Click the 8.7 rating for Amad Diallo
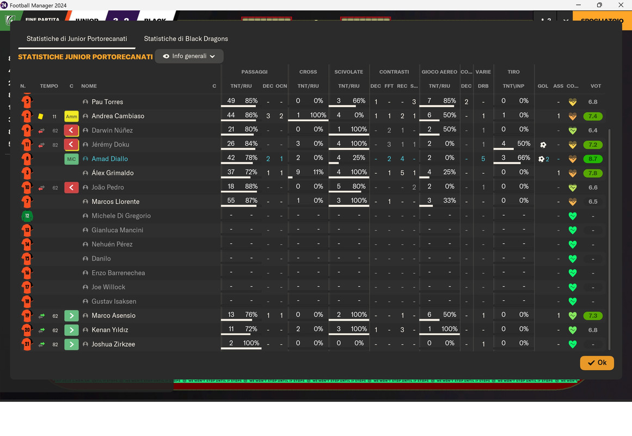 (593, 159)
